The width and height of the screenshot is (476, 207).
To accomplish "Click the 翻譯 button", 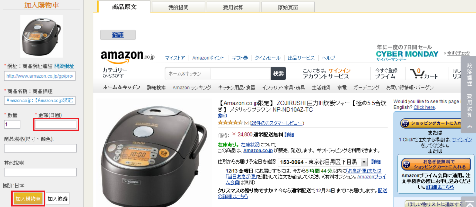I will click(x=118, y=35).
